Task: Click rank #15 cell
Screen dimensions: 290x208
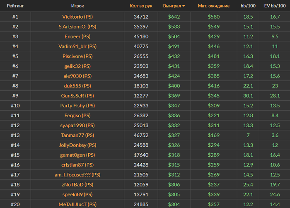Action: (x=15, y=155)
